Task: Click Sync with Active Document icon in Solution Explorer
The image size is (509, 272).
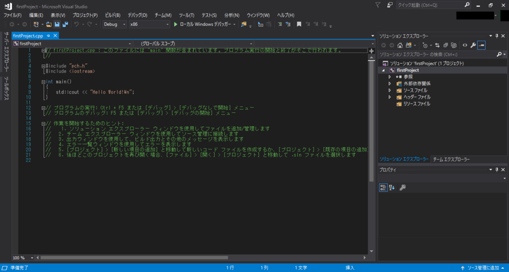Action: (437, 45)
